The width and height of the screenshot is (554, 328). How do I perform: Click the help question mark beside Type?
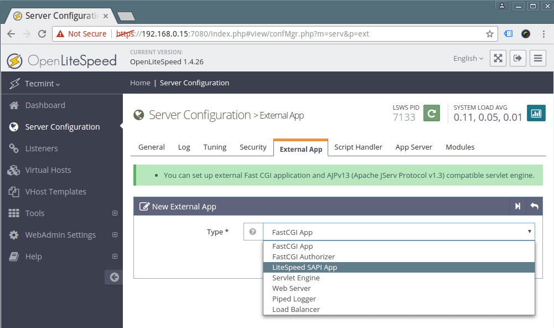click(253, 232)
